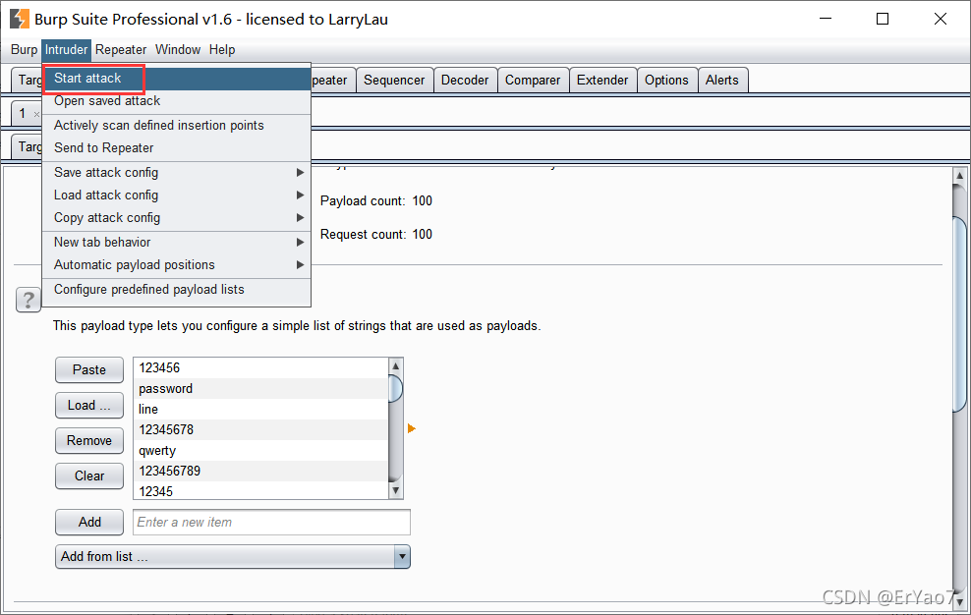The height and width of the screenshot is (615, 971).
Task: Open the Window menu
Action: coord(178,49)
